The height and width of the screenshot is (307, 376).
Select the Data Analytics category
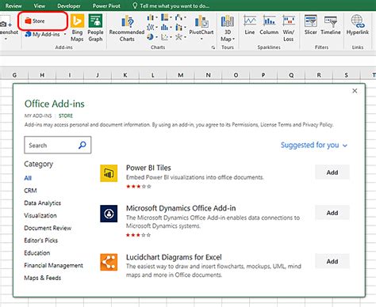pyautogui.click(x=43, y=203)
